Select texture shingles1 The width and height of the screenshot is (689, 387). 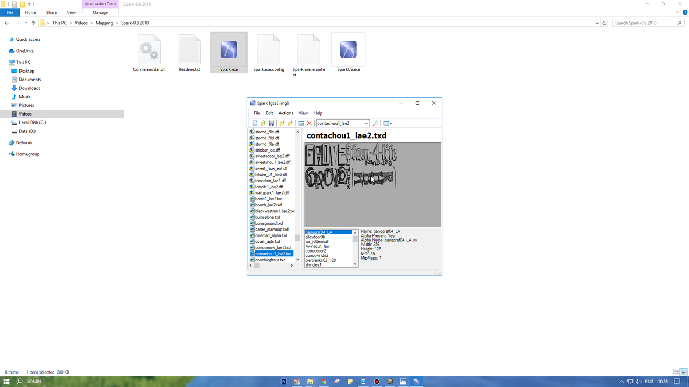tap(313, 265)
